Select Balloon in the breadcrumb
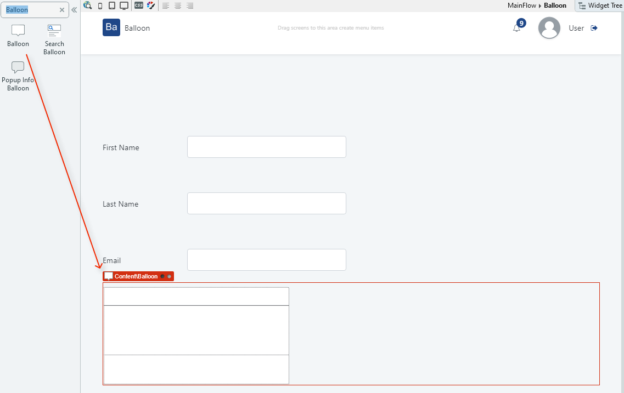624x393 pixels. pos(555,5)
